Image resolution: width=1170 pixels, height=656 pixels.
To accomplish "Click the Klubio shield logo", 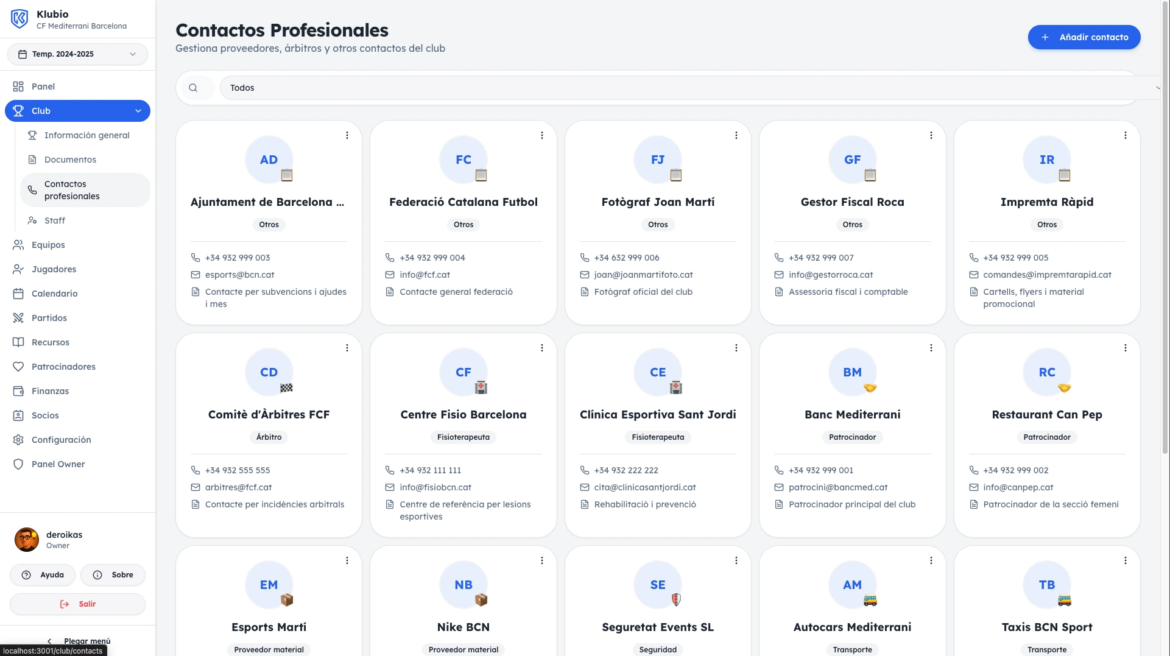I will (19, 19).
